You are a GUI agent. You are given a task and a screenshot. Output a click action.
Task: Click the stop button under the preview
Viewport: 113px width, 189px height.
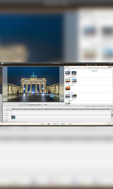click(30, 105)
